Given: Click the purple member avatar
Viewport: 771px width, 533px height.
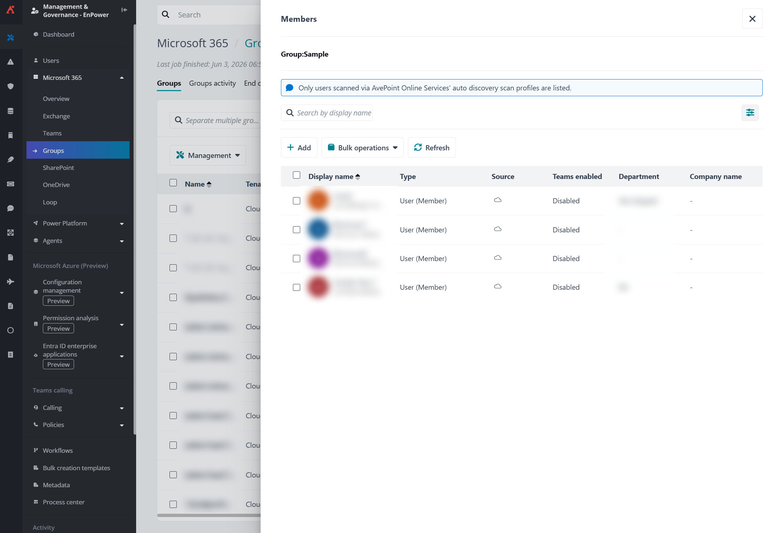Looking at the screenshot, I should pyautogui.click(x=318, y=258).
